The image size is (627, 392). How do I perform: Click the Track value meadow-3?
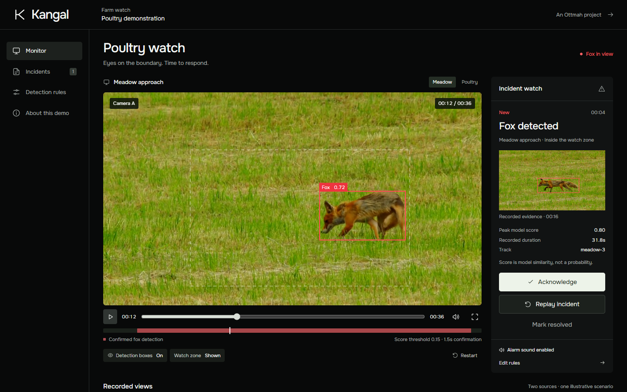click(593, 250)
